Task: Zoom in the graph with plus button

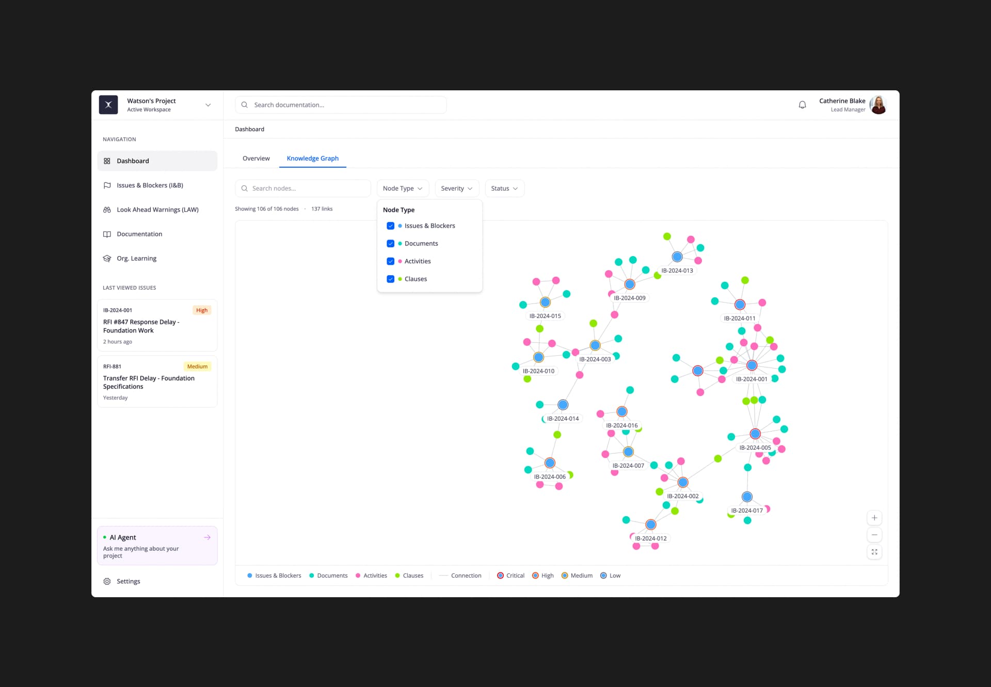Action: pyautogui.click(x=874, y=518)
